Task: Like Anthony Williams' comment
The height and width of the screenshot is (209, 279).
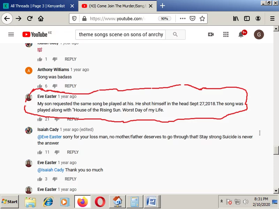Action: (40, 86)
